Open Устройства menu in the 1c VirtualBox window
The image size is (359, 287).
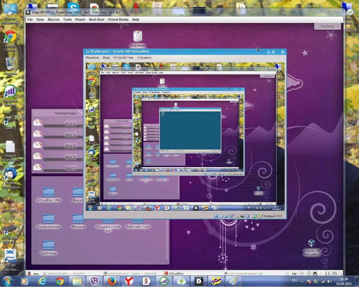click(x=123, y=57)
